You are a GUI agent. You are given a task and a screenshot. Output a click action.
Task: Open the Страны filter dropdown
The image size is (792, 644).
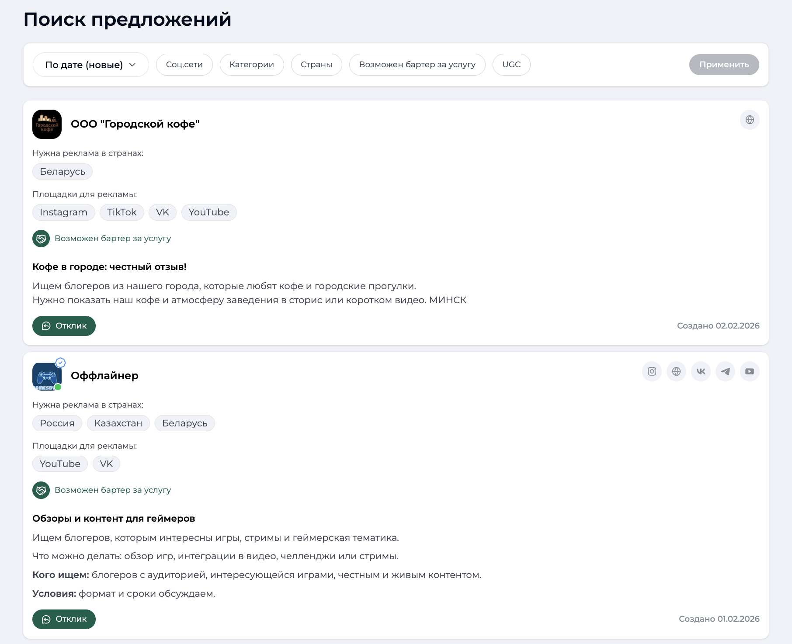(x=316, y=64)
